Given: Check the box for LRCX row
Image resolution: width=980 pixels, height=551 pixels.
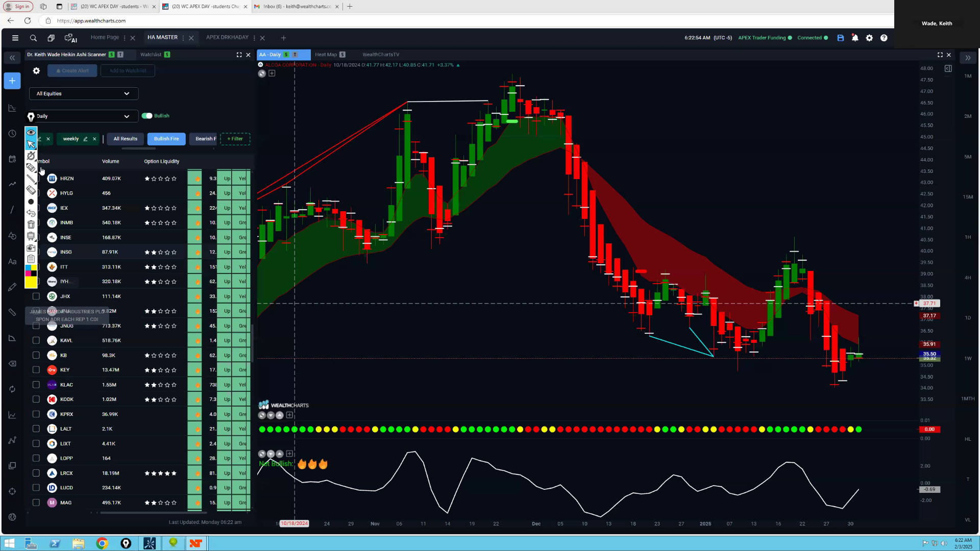Looking at the screenshot, I should 36,473.
